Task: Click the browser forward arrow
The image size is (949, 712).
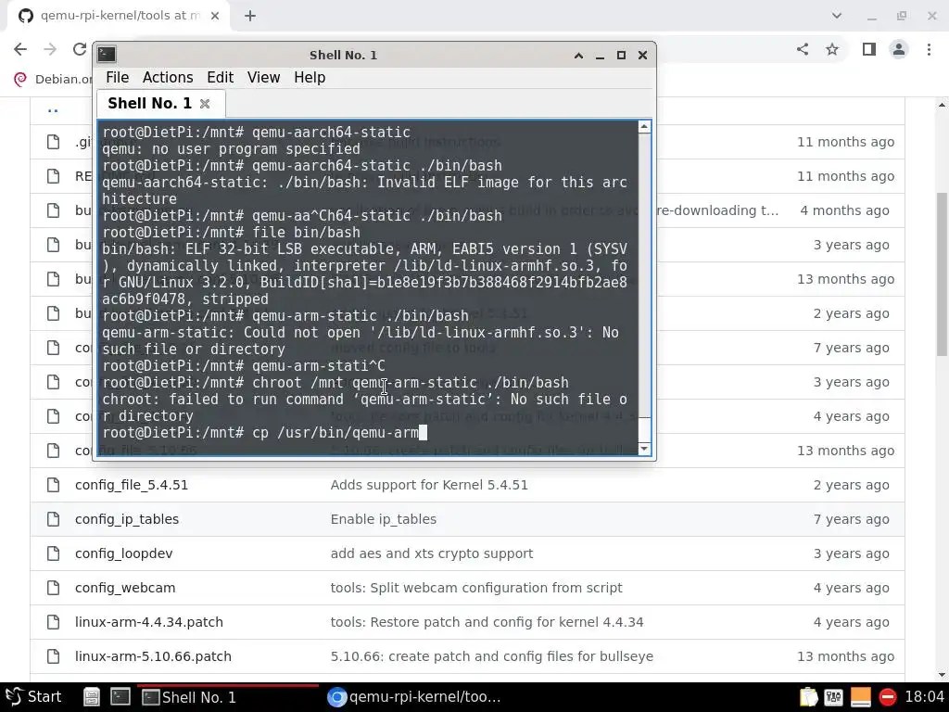Action: [50, 49]
